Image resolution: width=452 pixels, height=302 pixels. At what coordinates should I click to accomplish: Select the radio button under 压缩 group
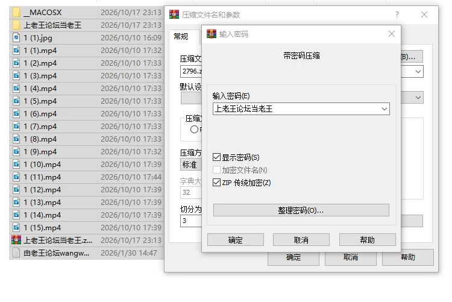(194, 130)
